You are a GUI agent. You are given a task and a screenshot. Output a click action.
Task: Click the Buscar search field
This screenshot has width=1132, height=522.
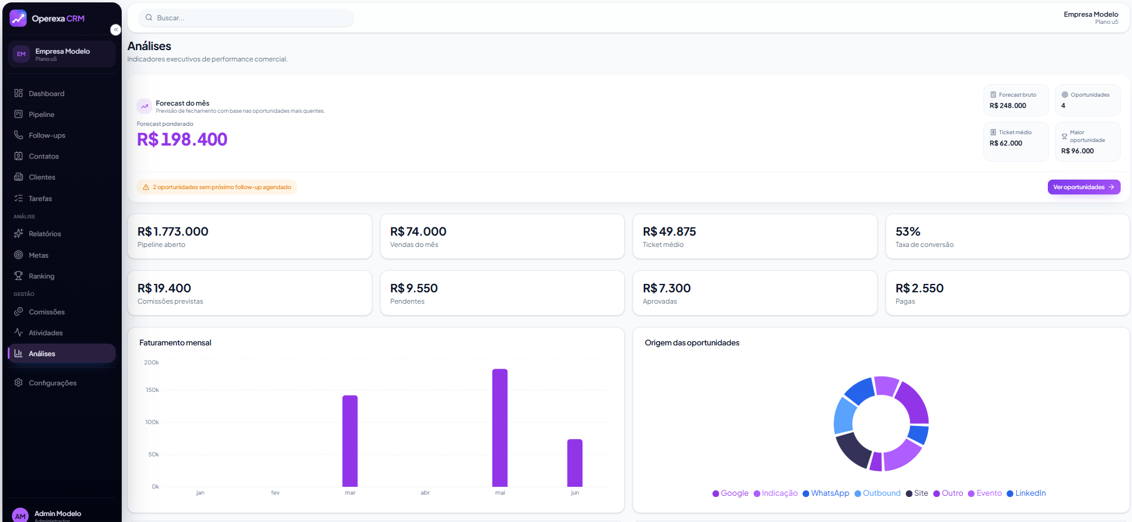(246, 18)
